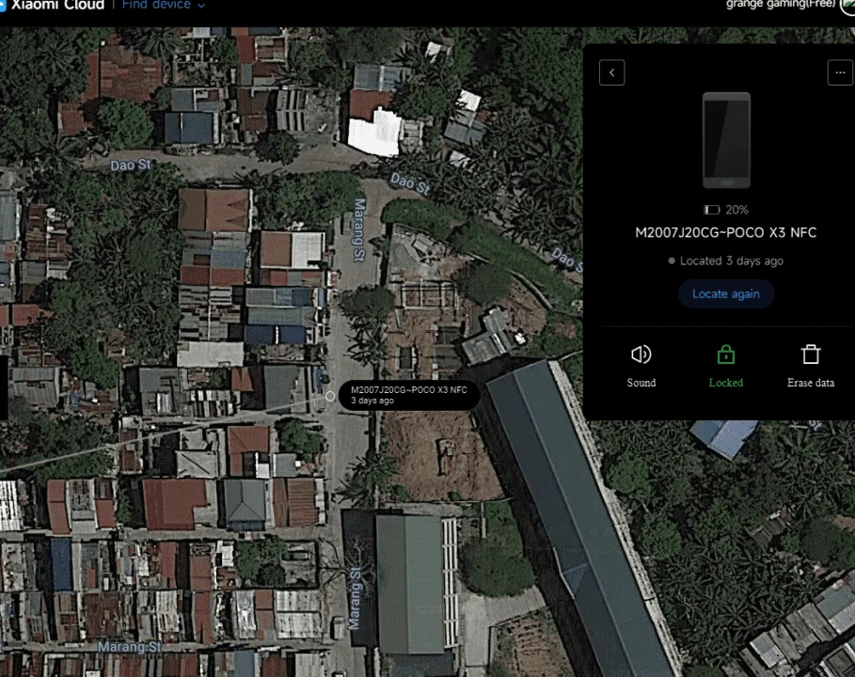The width and height of the screenshot is (855, 677).
Task: Play Sound on the device
Action: [x=641, y=354]
